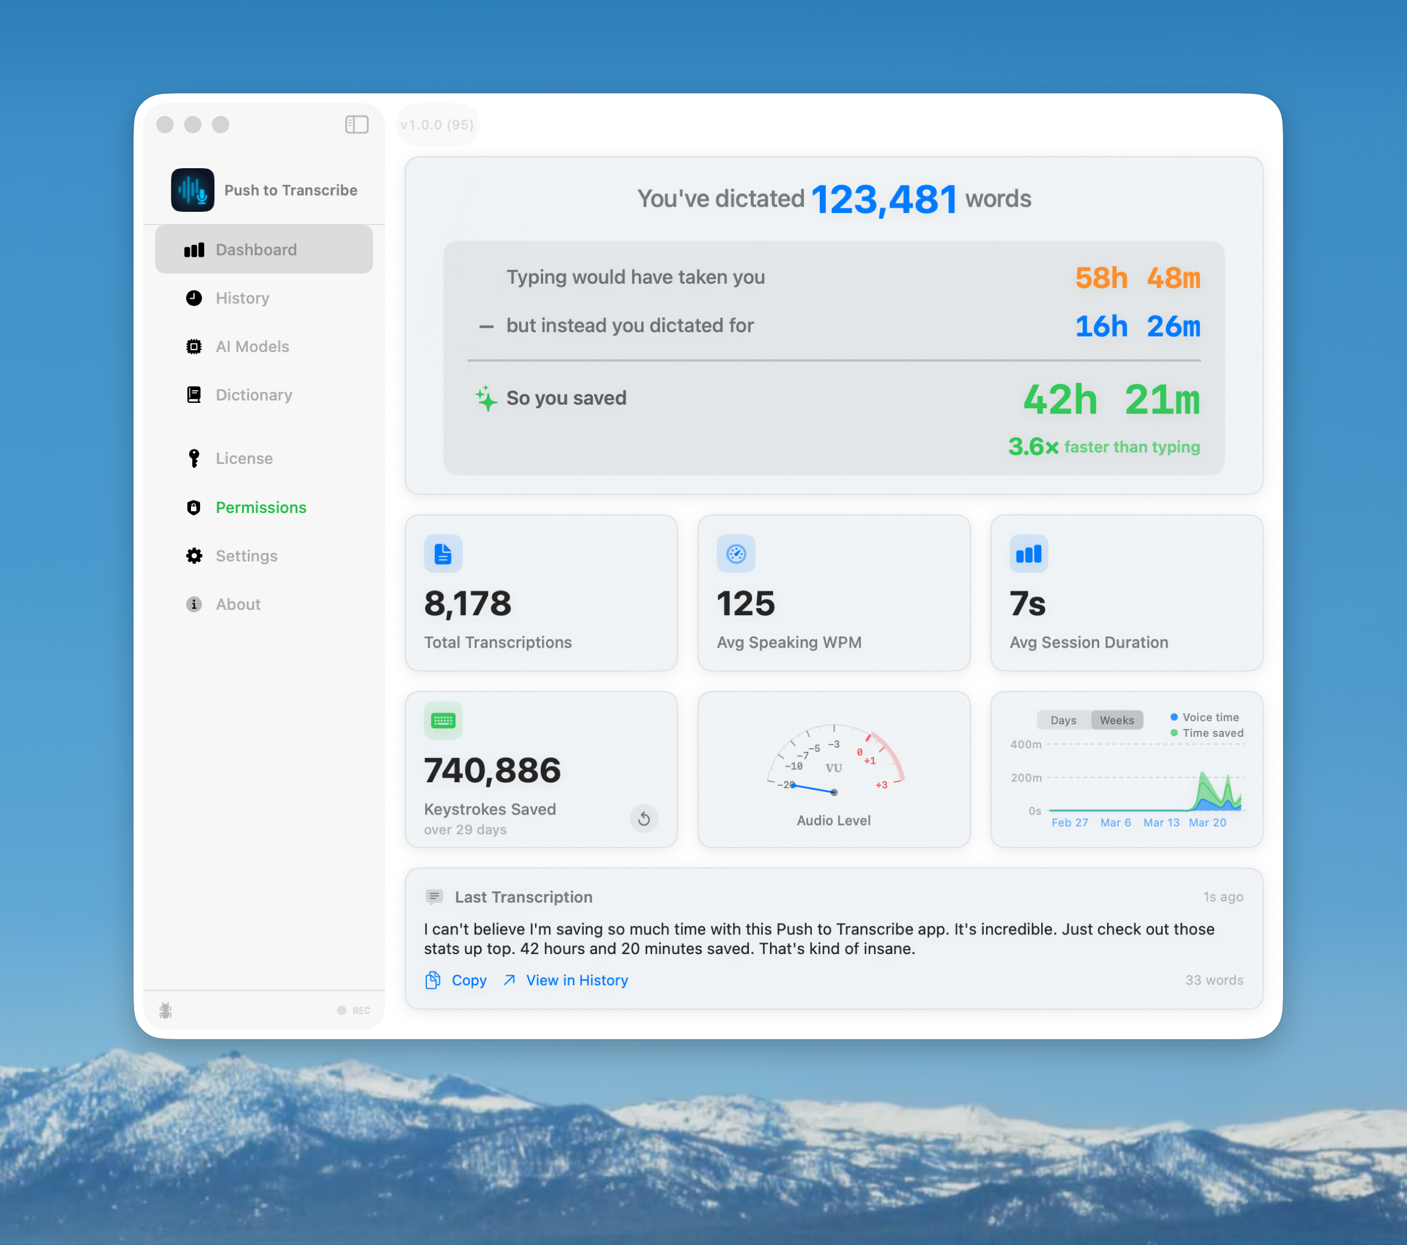1407x1245 pixels.
Task: Open View in History for last transcription
Action: coord(576,979)
